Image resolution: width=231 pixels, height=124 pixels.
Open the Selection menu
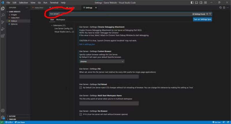coord(23,3)
